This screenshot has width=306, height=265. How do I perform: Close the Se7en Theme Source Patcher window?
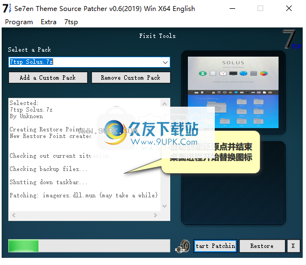[x=289, y=8]
